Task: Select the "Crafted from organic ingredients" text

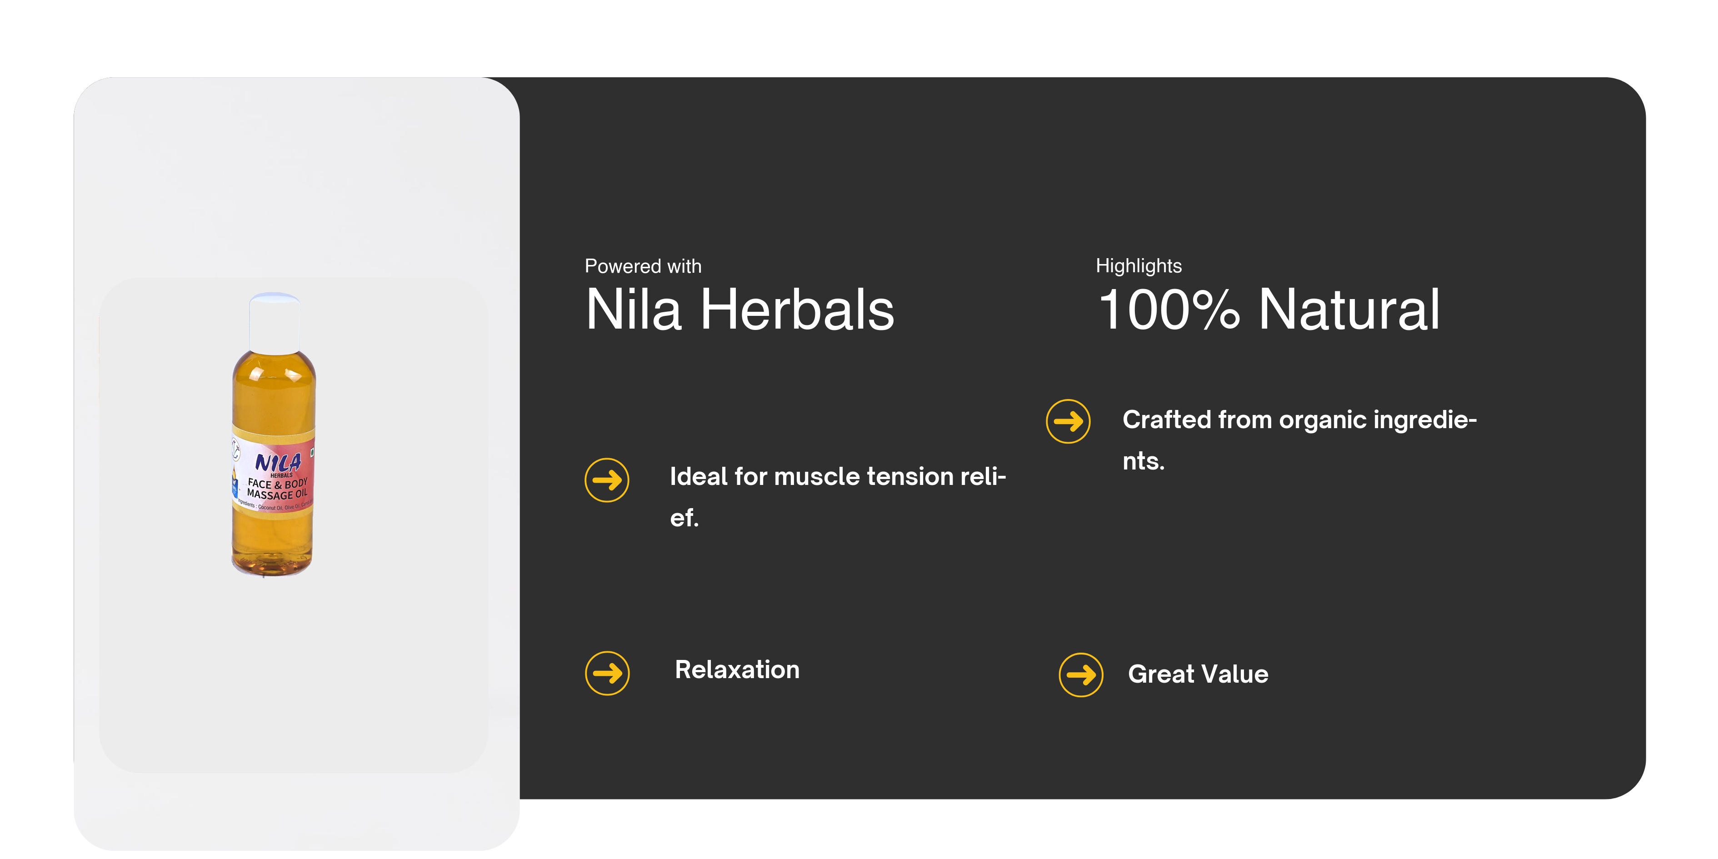Action: pyautogui.click(x=1299, y=439)
